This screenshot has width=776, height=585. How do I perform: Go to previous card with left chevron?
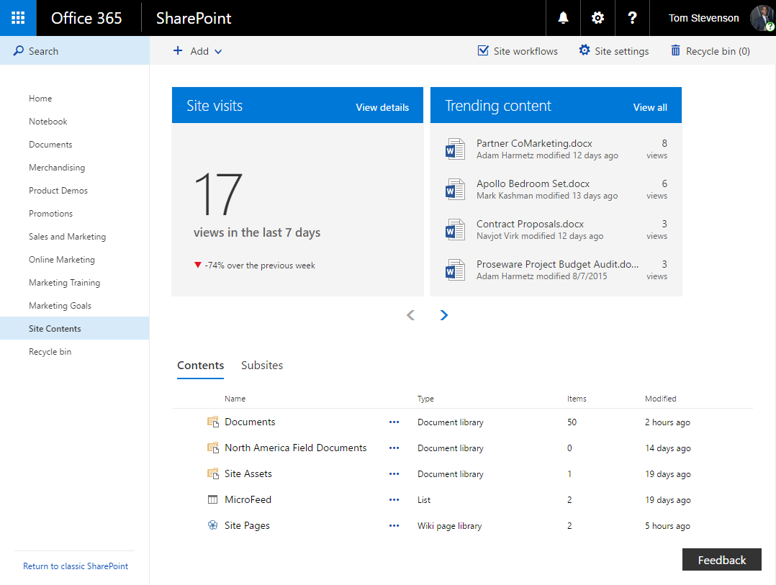(x=411, y=315)
